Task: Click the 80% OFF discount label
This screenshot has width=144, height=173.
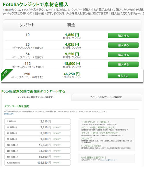Action: click(x=57, y=163)
